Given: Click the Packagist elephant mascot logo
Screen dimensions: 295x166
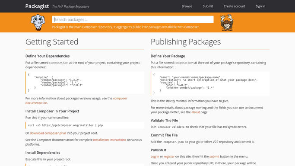Looking at the screenshot, I should (x=38, y=22).
